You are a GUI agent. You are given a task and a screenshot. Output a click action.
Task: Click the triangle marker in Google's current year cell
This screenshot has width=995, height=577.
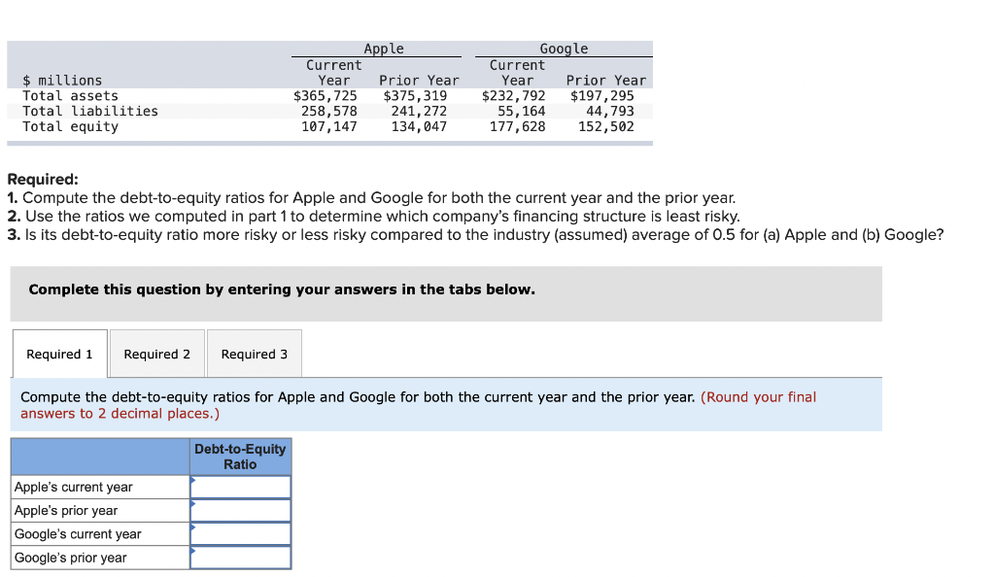192,526
